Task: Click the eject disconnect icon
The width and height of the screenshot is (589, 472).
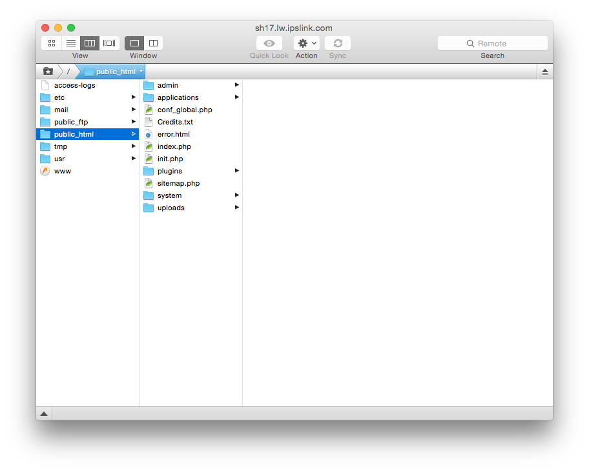Action: pos(544,72)
